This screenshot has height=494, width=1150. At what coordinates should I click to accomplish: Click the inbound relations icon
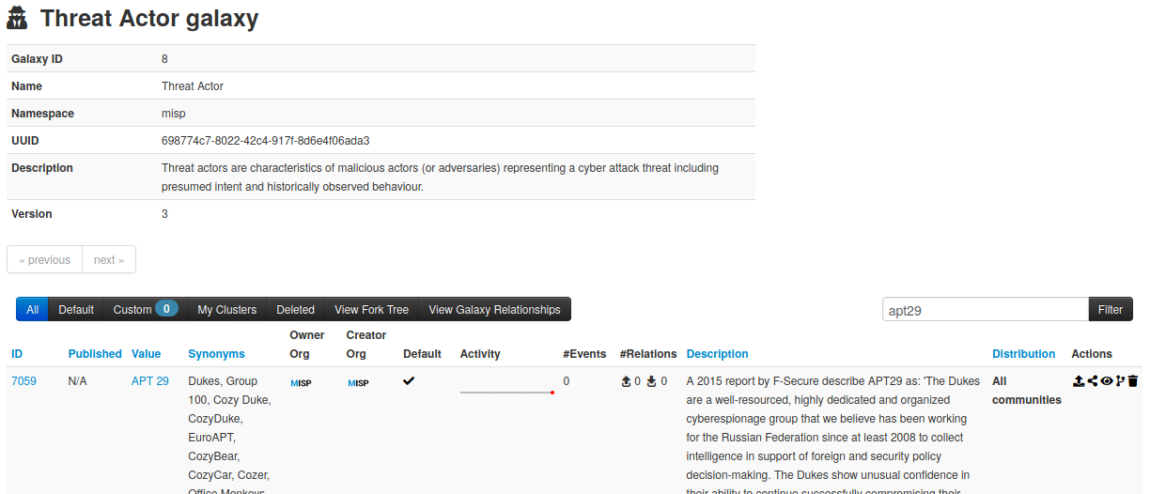pos(651,381)
